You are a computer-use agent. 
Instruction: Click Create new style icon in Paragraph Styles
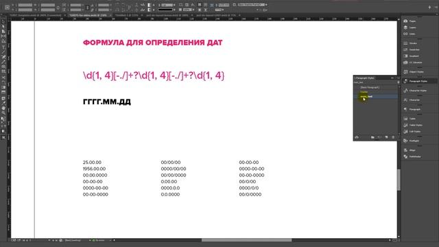tap(386, 137)
